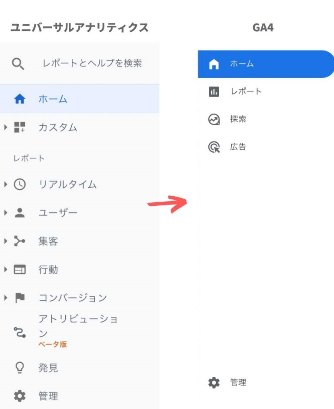Click the ユーザー person icon
Screen dimensions: 334x409
pos(20,213)
